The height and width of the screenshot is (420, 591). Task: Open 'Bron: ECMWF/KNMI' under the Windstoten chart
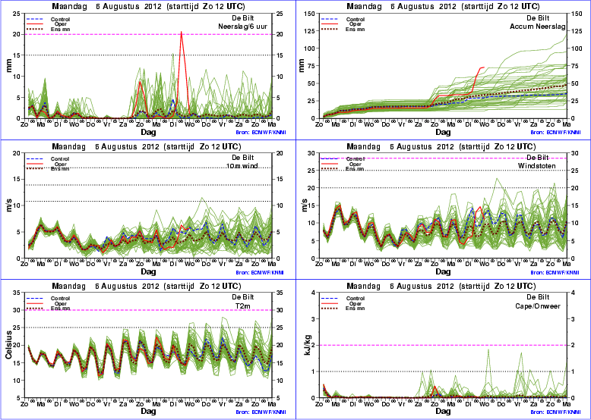[x=556, y=273]
